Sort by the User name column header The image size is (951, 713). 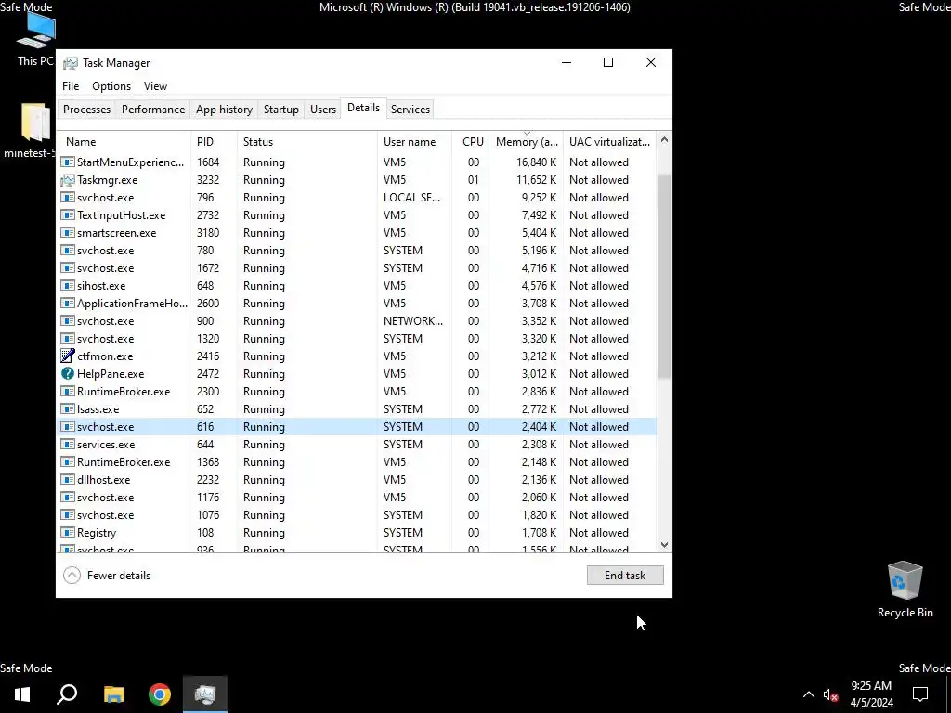pos(415,142)
